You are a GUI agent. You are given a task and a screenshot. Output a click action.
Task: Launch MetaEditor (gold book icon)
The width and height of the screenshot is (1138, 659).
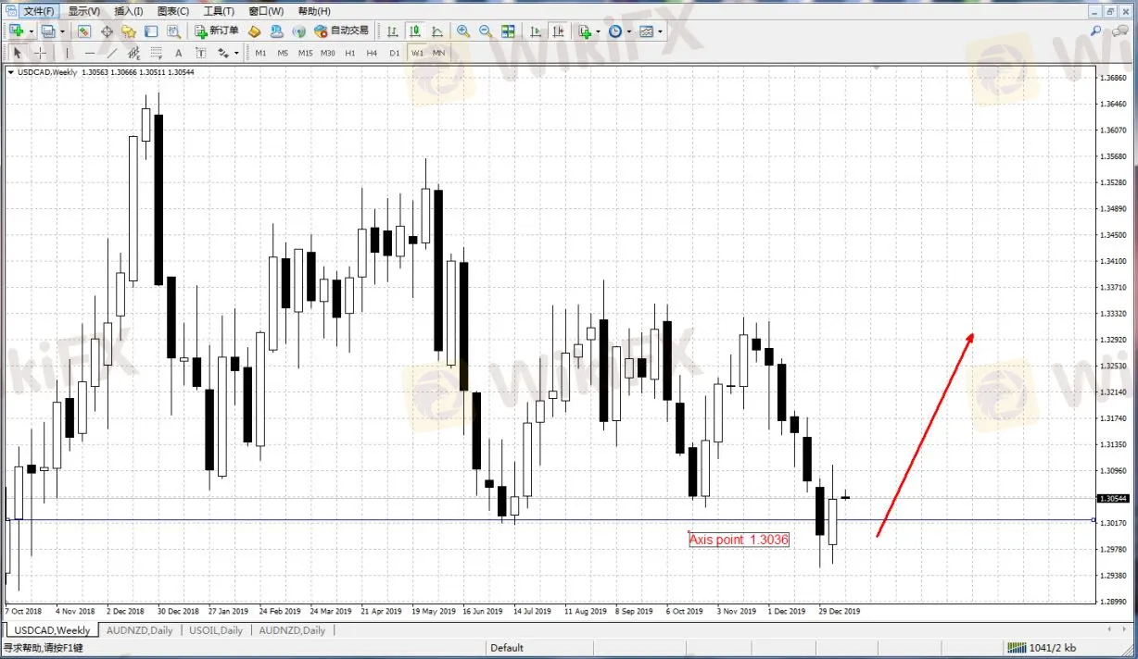coord(254,31)
